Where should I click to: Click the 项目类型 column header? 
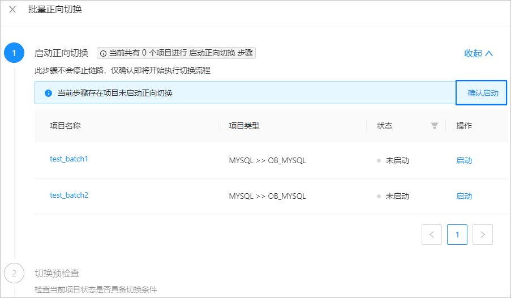[244, 126]
